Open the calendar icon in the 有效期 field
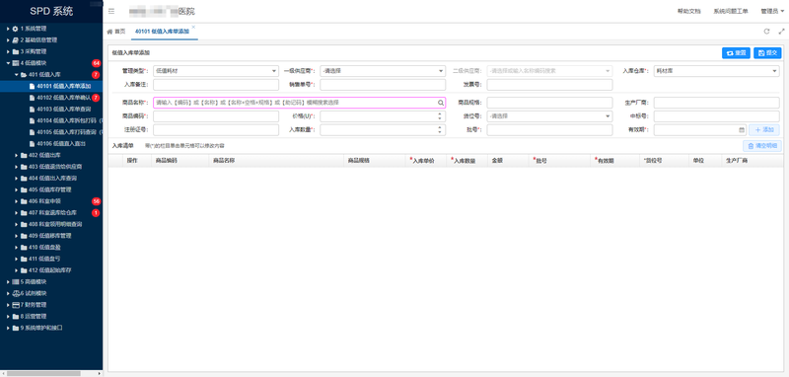Image resolution: width=789 pixels, height=377 pixels. pyautogui.click(x=742, y=130)
